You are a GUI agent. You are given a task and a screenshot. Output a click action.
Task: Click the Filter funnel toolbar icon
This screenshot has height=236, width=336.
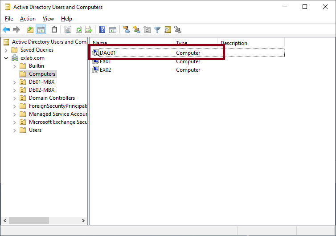point(157,29)
